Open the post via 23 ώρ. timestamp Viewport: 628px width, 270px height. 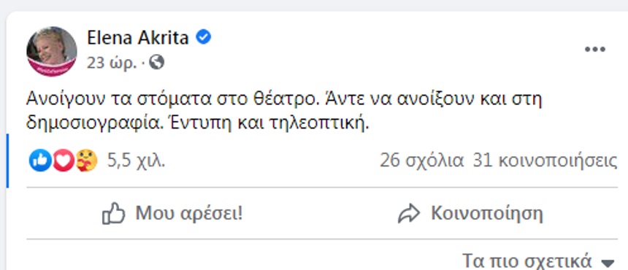point(112,63)
